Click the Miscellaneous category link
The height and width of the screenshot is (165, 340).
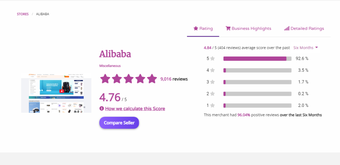[x=110, y=66]
